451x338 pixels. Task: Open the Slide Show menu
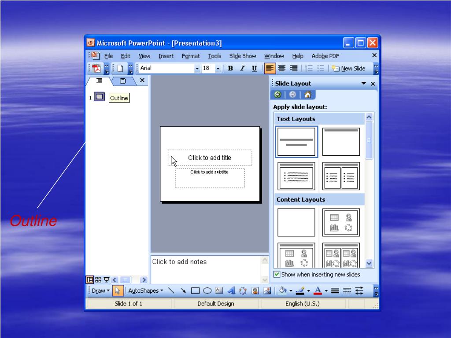(x=243, y=56)
